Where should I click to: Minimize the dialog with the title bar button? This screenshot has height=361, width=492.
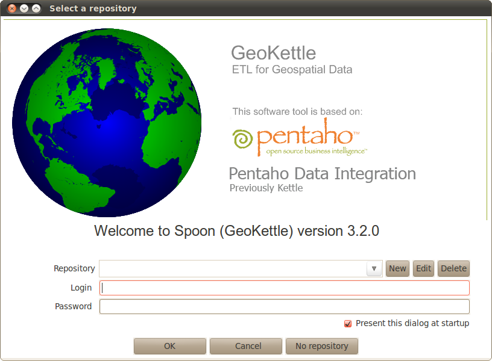(x=24, y=8)
